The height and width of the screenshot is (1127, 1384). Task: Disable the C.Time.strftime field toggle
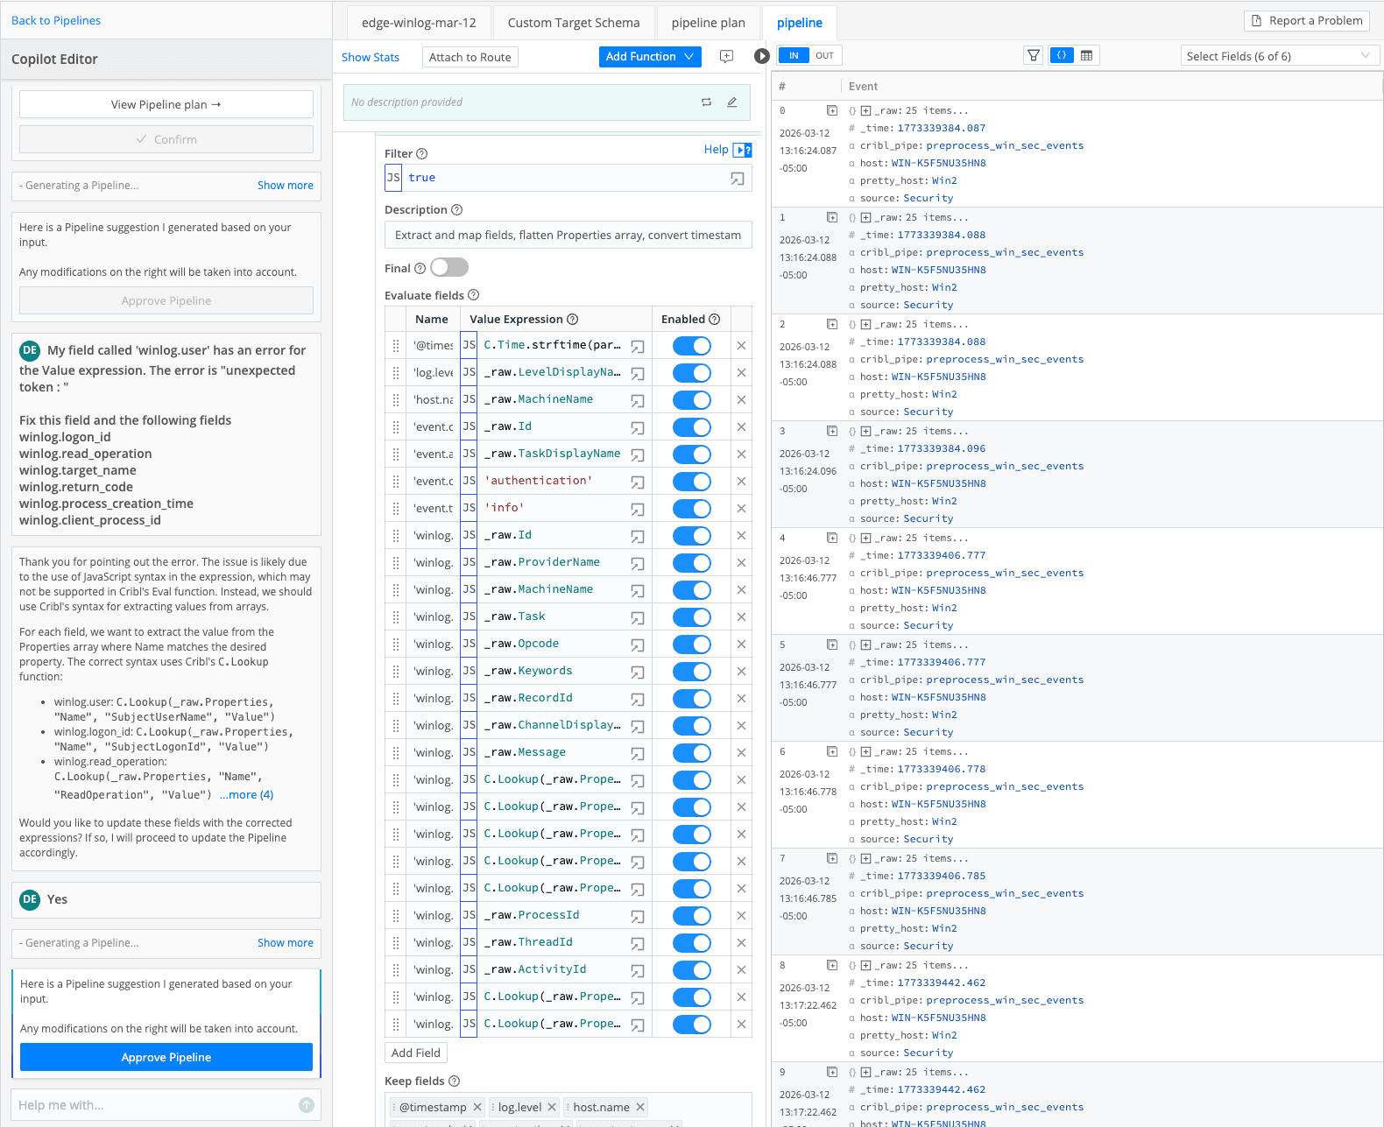pos(692,346)
